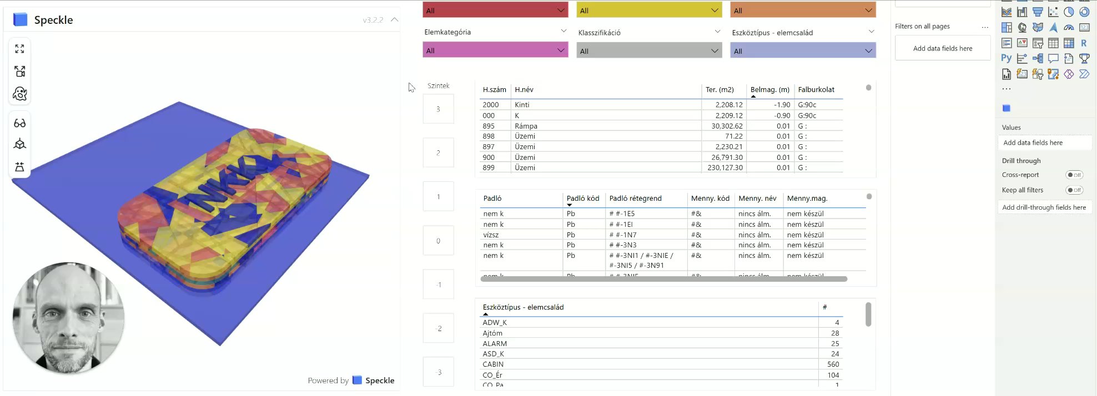Screen dimensions: 1097x396
Task: Select the Card (123) visual
Action: click(x=1084, y=27)
